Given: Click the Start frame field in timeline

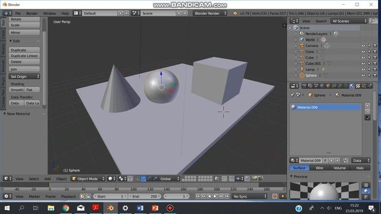Looking at the screenshot, I should tap(110, 196).
